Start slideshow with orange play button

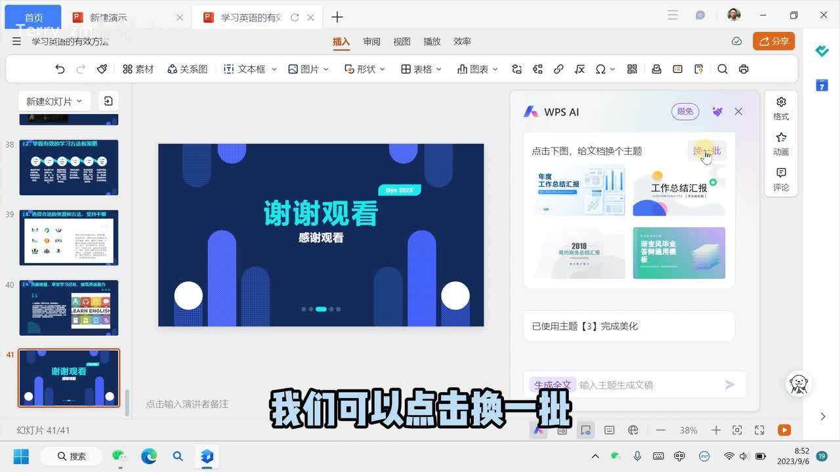[784, 430]
